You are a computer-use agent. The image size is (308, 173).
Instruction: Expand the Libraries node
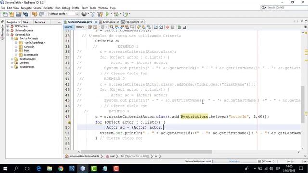coord(12,63)
